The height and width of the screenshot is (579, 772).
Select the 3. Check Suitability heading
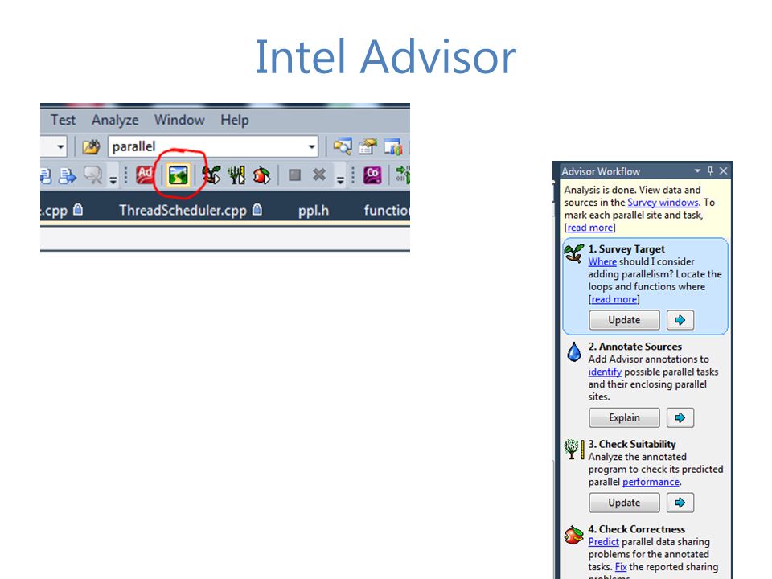632,444
